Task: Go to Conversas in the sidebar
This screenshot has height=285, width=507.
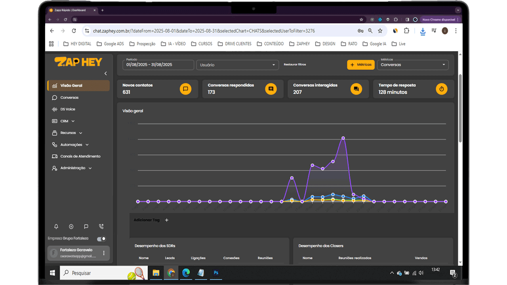Action: pos(69,97)
